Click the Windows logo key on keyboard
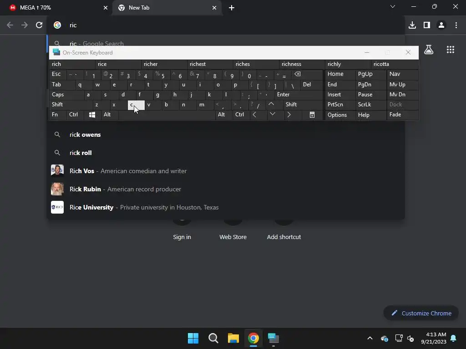Viewport: 466px width, 349px height. click(x=92, y=115)
